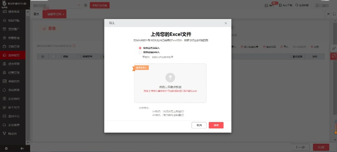Close the 导入 import dialog with the X
The width and height of the screenshot is (337, 152).
point(226,23)
